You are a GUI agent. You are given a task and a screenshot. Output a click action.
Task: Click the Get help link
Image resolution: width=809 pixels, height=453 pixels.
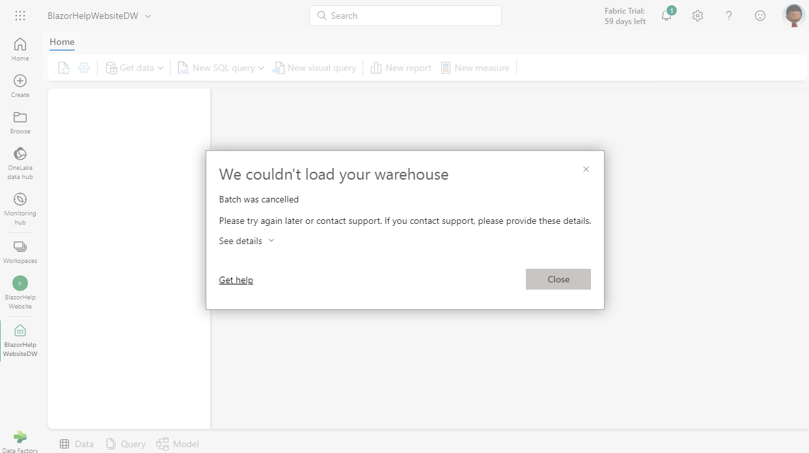[x=236, y=280]
